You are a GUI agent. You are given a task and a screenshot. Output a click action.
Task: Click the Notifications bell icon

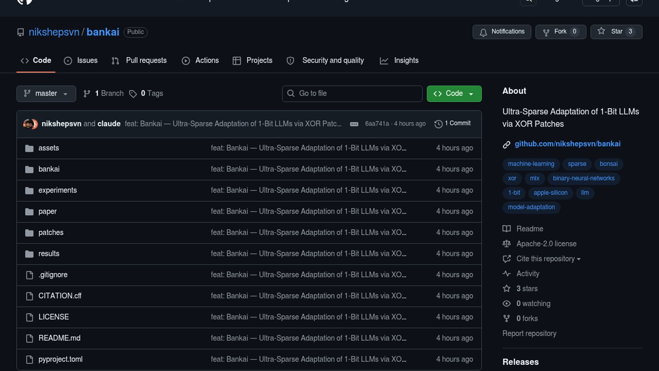click(x=483, y=32)
